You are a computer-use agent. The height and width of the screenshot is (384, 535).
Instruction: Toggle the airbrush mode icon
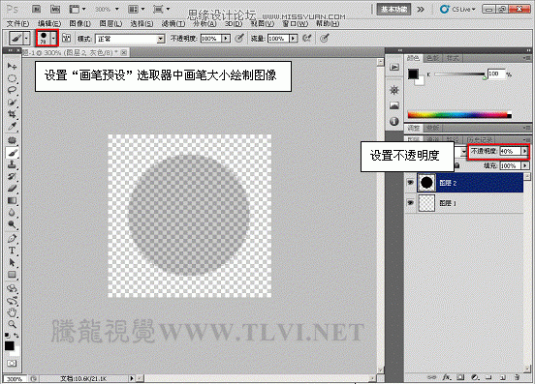tap(306, 38)
